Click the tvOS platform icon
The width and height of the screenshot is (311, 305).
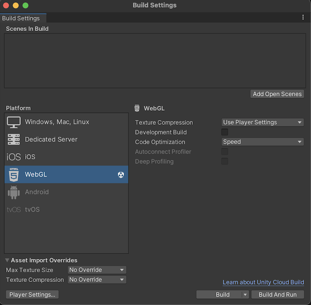14,210
